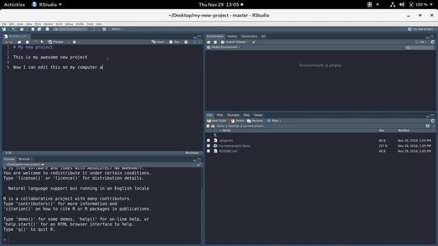Open the RStudio app menu in top bar
Viewport: 438px width, 246px height.
click(47, 5)
